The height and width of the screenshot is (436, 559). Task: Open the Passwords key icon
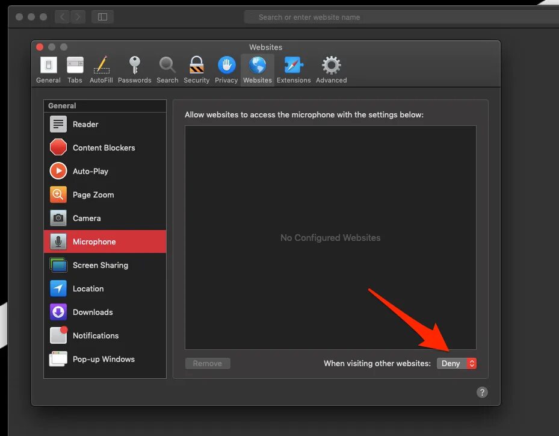(x=134, y=65)
